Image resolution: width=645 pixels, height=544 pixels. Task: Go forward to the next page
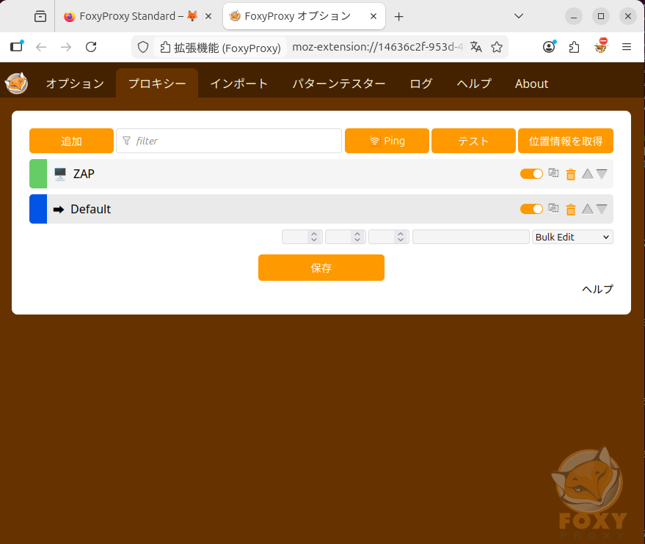[x=66, y=47]
